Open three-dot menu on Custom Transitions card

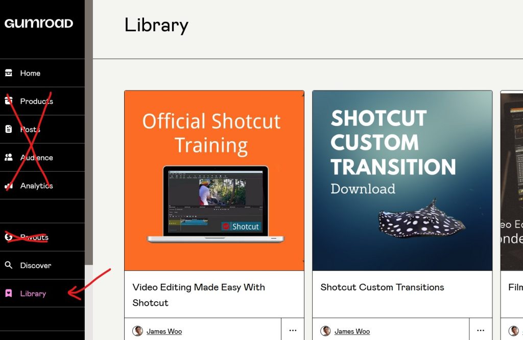pyautogui.click(x=481, y=330)
